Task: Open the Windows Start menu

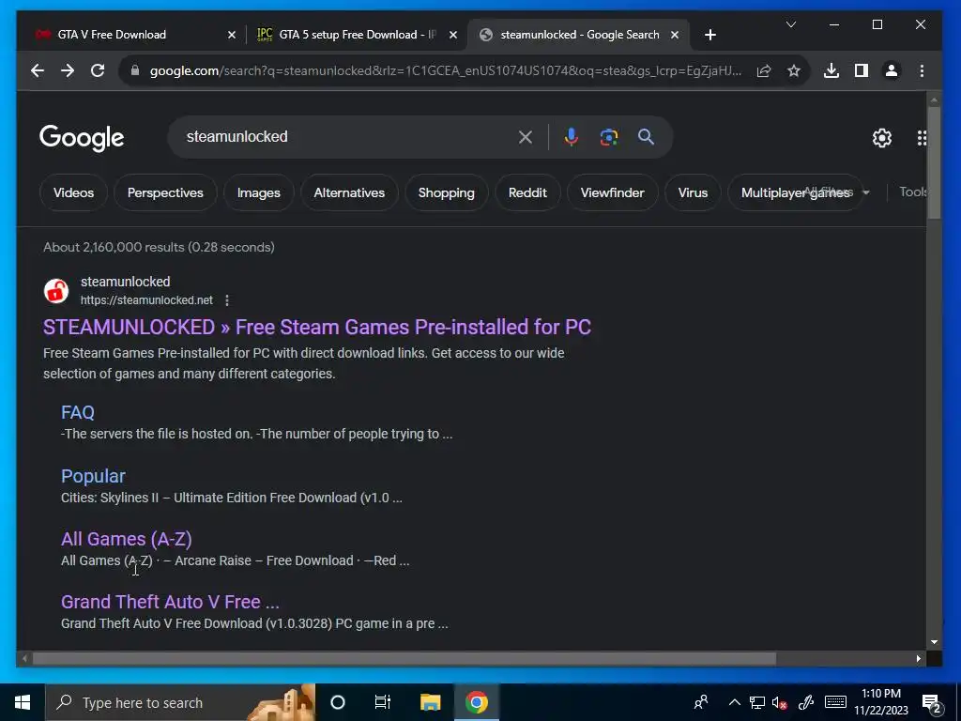Action: click(23, 702)
